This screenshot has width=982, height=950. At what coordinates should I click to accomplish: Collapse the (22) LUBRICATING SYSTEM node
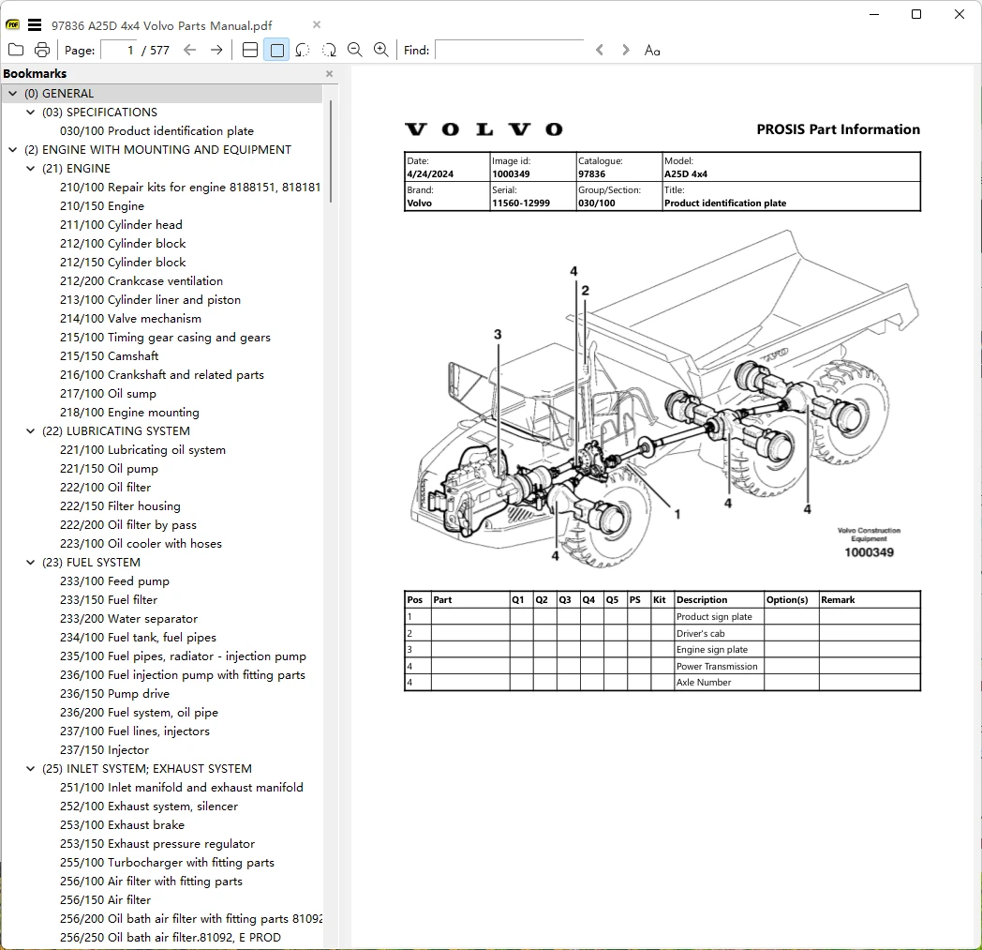[30, 431]
